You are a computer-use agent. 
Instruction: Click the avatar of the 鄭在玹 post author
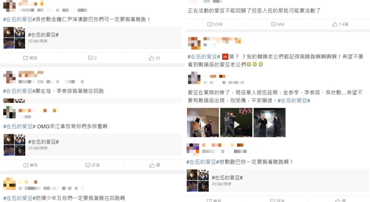(x=9, y=77)
